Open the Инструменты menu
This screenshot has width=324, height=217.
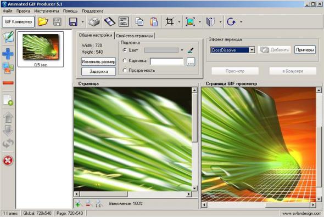point(47,11)
